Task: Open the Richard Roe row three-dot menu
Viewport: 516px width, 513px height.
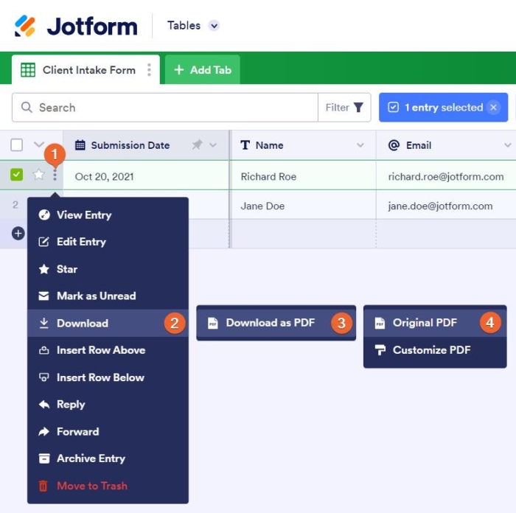Action: (55, 175)
